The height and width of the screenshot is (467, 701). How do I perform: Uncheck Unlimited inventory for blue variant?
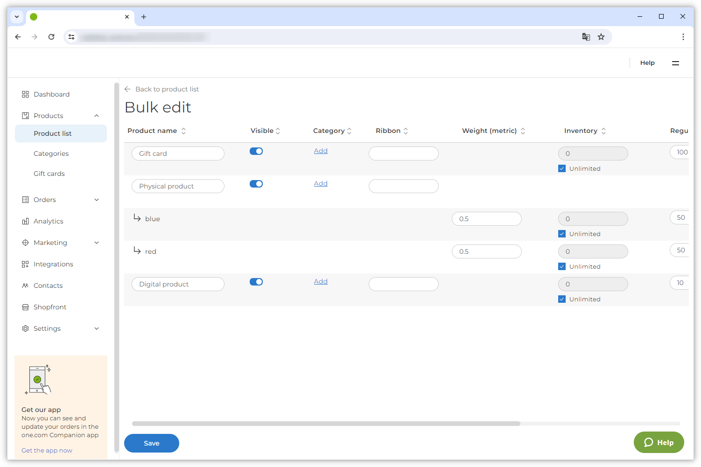point(562,234)
